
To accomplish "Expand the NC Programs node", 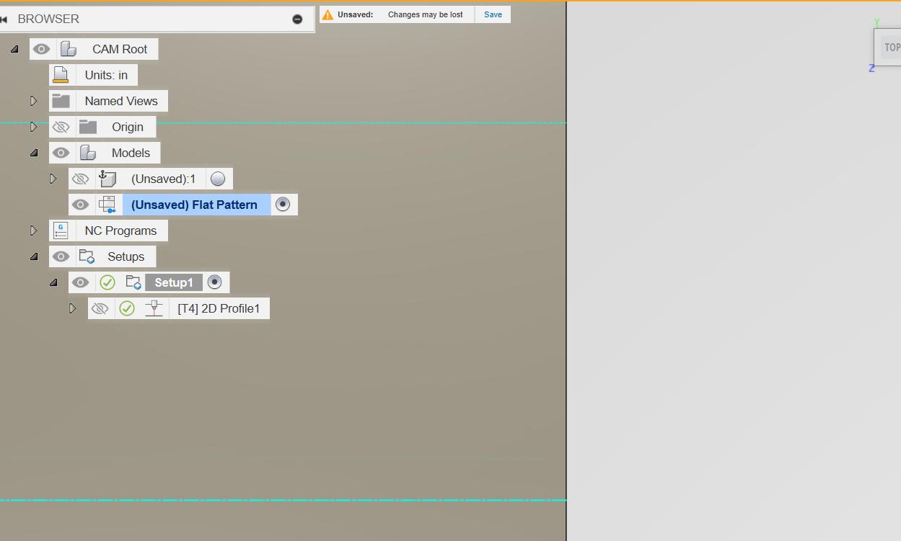I will (33, 231).
